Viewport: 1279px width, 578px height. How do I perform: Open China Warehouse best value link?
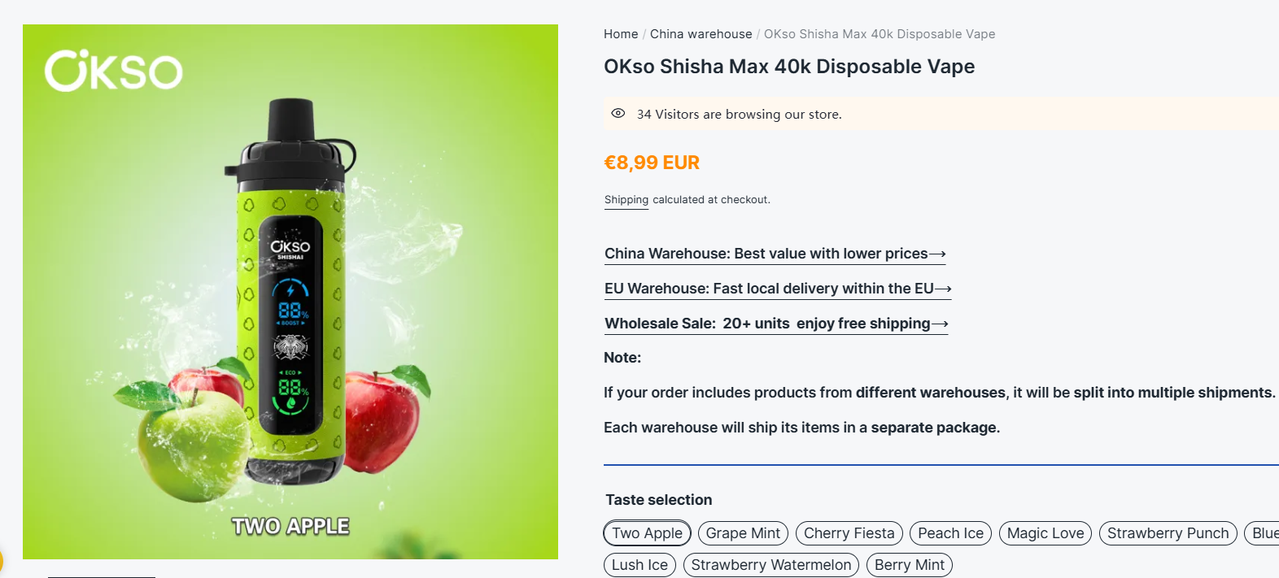tap(775, 254)
